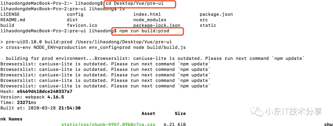Click the static folder in listing
This screenshot has width=333, height=126.
(208, 26)
